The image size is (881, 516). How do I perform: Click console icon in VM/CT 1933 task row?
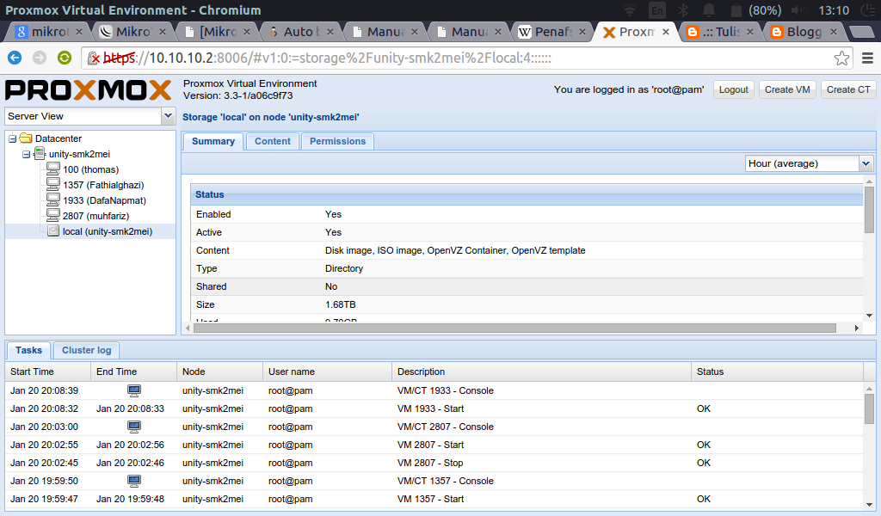133,390
